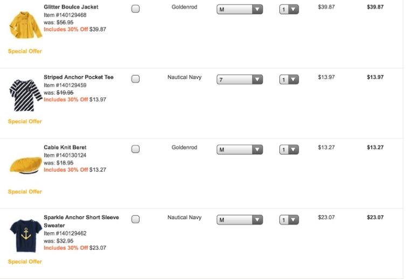Click the yellow Glitter Boucle Jacket thumbnail
Screen dimensions: 415x279
pyautogui.click(x=25, y=25)
